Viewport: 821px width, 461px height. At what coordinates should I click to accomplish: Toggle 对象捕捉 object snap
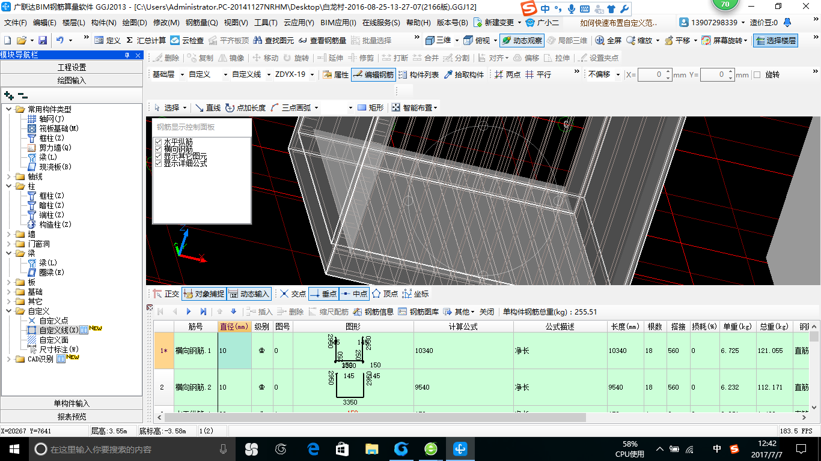204,294
